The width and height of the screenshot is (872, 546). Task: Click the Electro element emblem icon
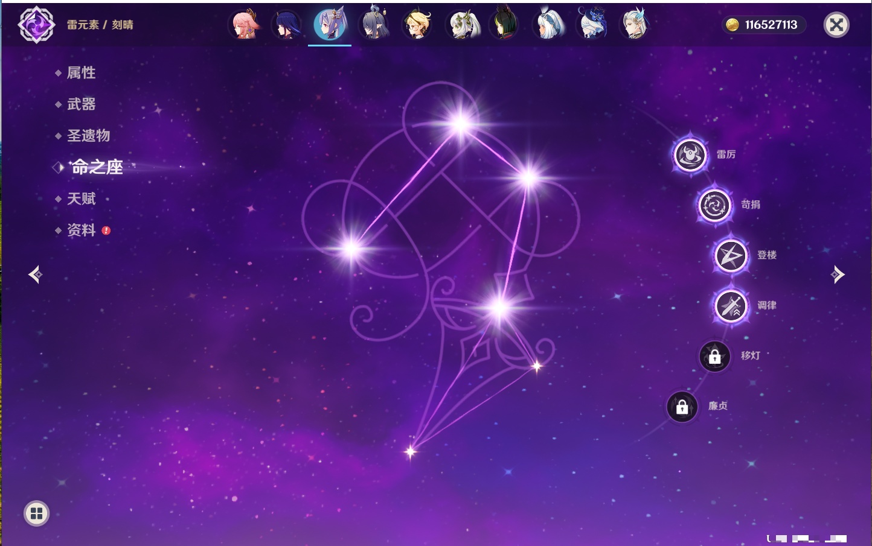click(36, 25)
